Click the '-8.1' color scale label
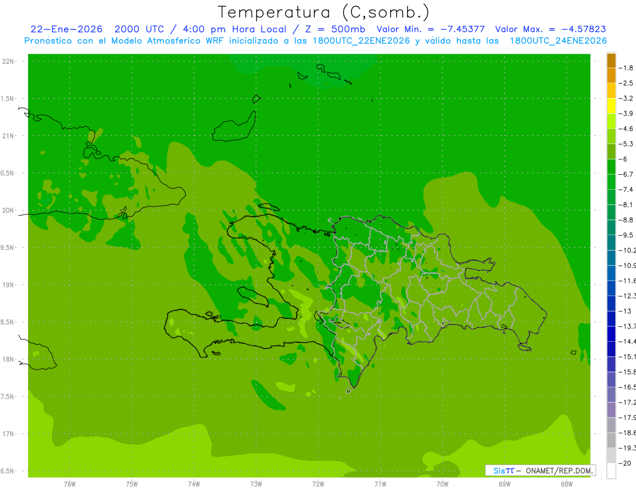The width and height of the screenshot is (636, 491). [x=626, y=204]
